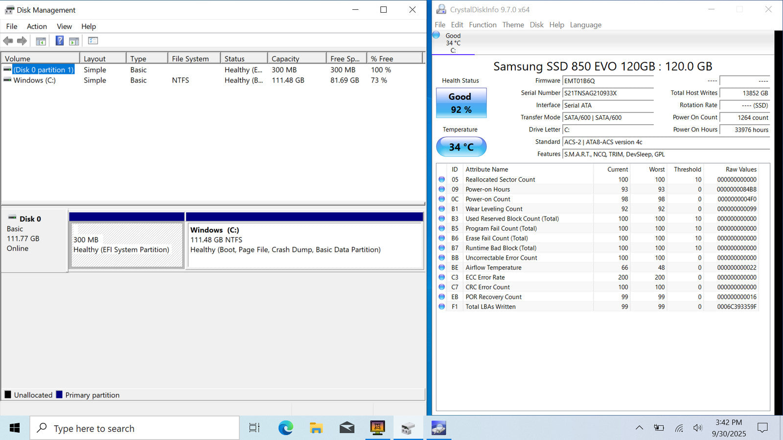This screenshot has height=440, width=783.
Task: Click the blue Primary partition legend swatch
Action: (x=59, y=395)
